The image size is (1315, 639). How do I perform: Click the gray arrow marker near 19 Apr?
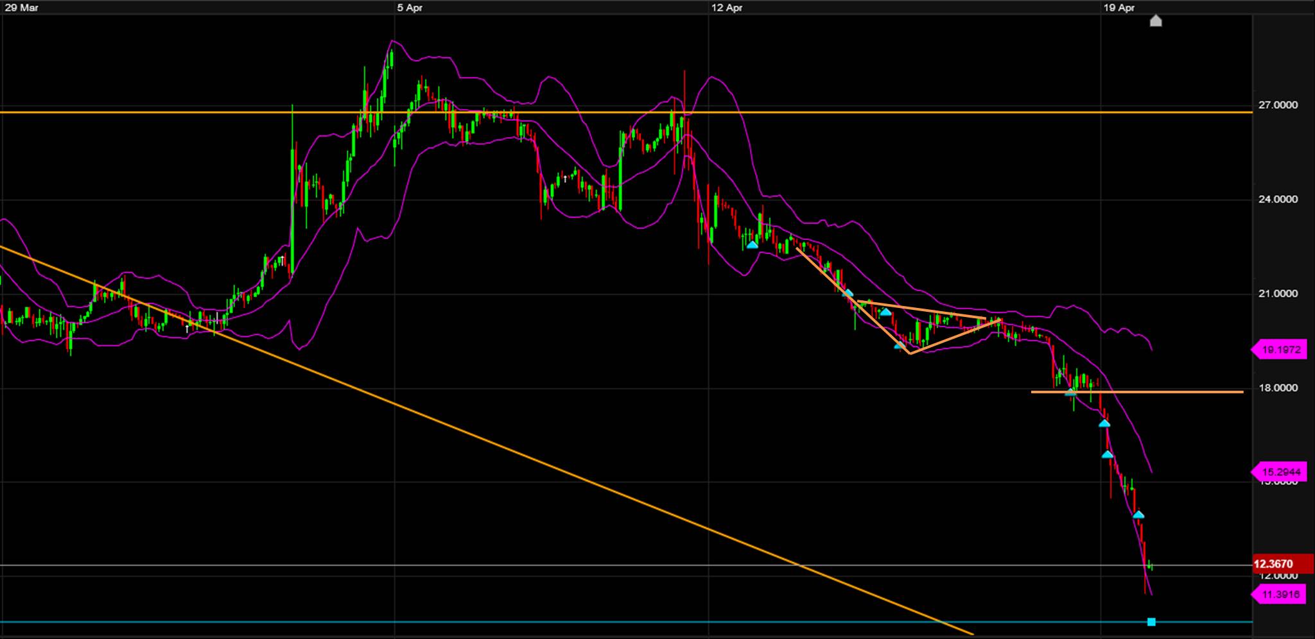coord(1156,21)
